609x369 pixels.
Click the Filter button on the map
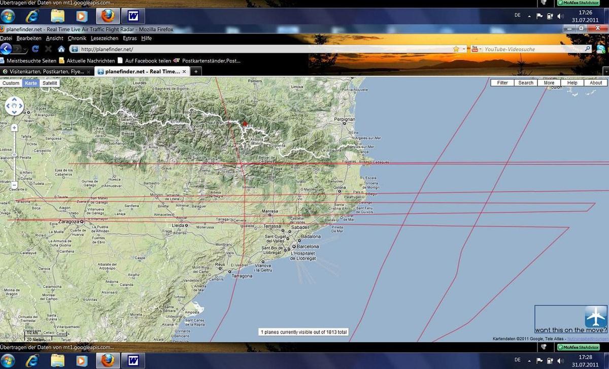502,83
